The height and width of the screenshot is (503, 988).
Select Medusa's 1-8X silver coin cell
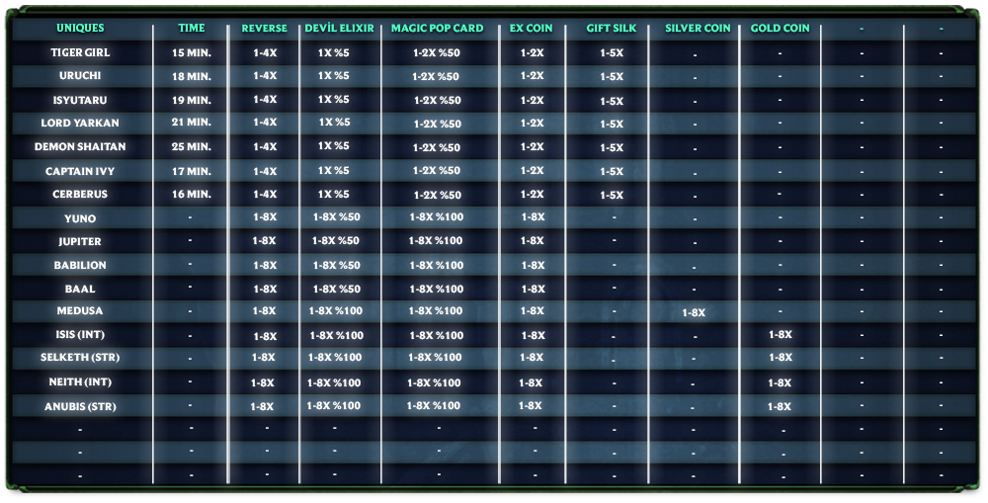click(x=694, y=313)
